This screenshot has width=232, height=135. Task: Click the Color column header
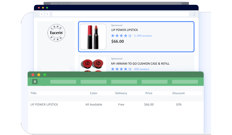[x=94, y=93]
